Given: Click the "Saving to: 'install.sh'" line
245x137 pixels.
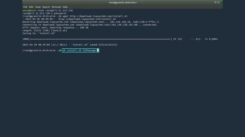Looking at the screenshot, I should (x=39, y=33).
